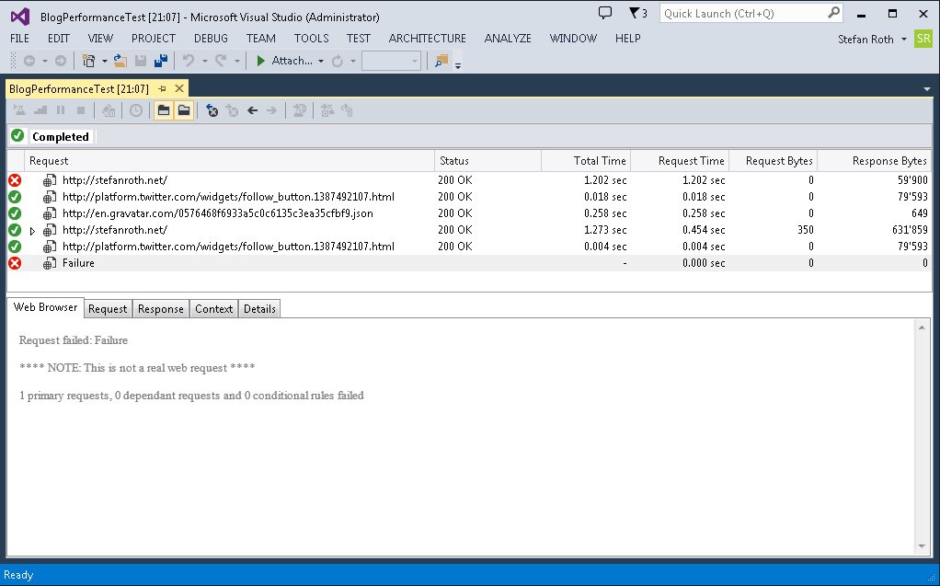This screenshot has width=940, height=586.
Task: Open the navigate backward dropdown arrow
Action: pos(44,62)
